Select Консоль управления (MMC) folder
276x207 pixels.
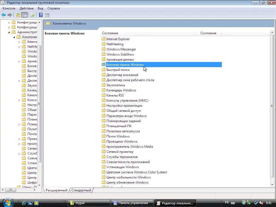point(125,100)
